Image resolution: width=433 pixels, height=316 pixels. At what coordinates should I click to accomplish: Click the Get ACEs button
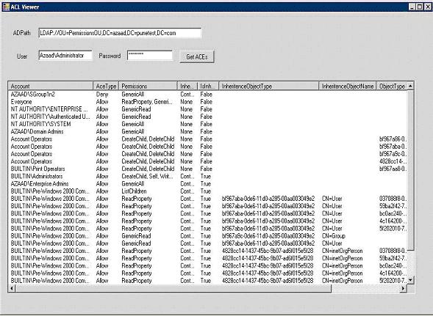point(196,56)
